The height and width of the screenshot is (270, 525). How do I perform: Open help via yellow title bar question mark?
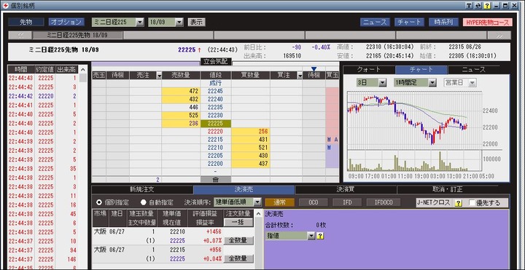(x=487, y=5)
